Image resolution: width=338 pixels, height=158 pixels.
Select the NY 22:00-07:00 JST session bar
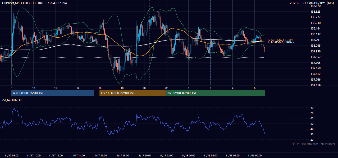(x=216, y=93)
